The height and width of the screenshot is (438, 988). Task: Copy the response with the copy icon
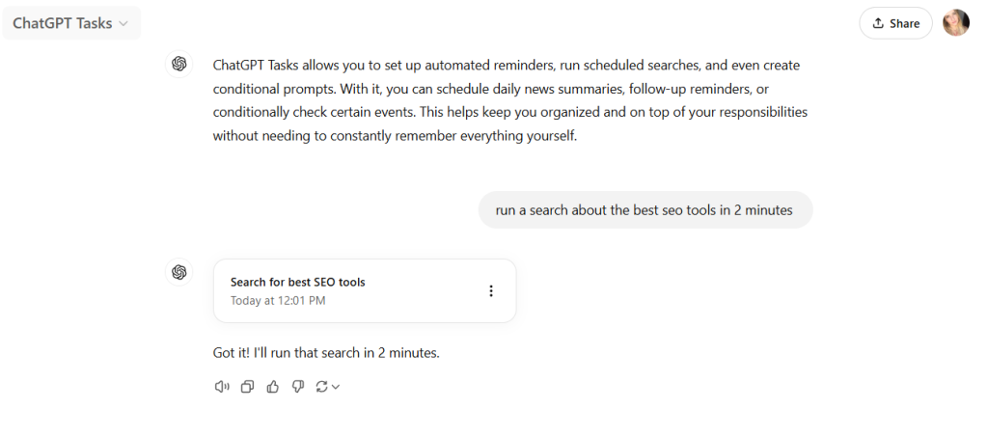247,387
